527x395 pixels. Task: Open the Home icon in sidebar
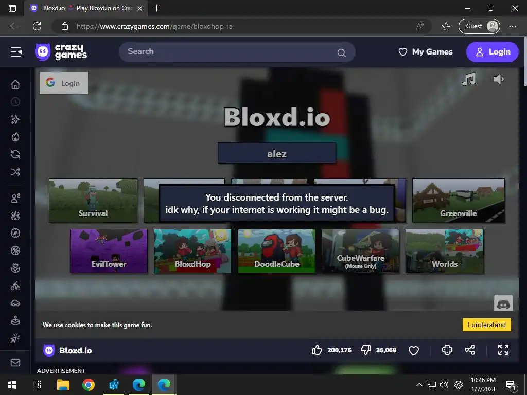coord(15,84)
